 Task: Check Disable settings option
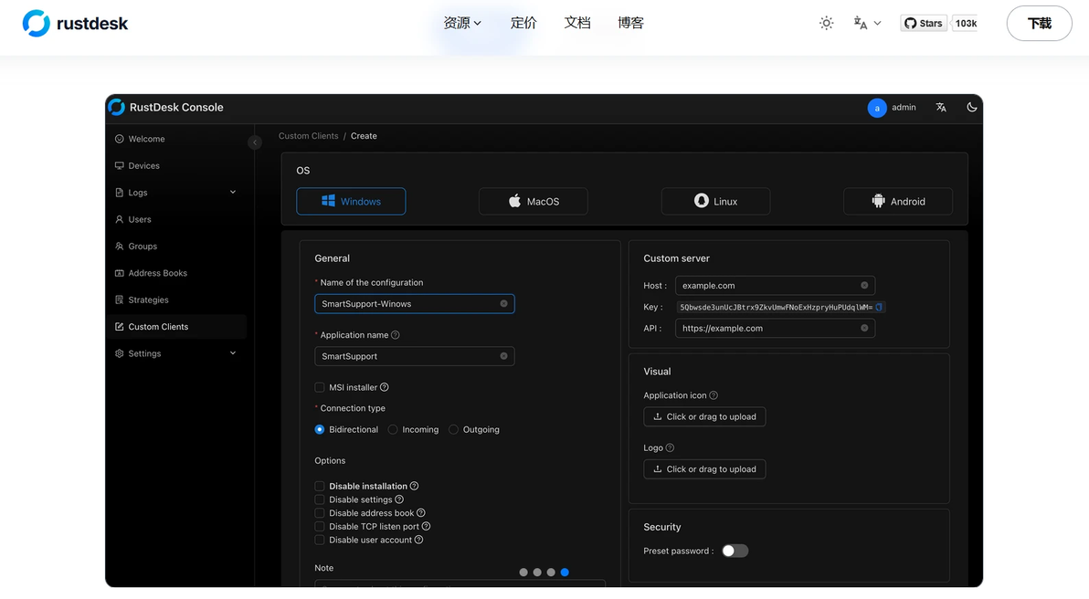coord(320,499)
